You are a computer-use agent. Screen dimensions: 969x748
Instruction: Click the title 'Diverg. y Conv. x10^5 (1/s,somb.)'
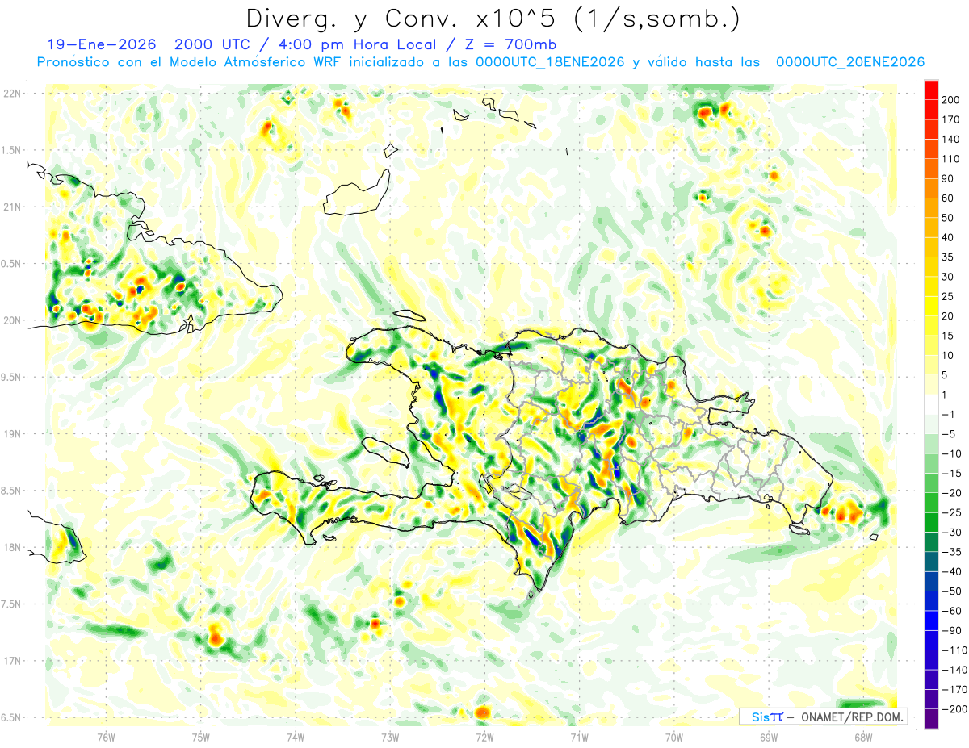[x=493, y=18]
